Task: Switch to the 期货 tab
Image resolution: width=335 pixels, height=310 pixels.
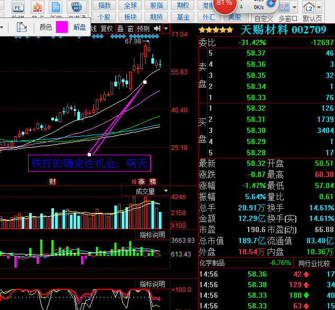Action: 157,17
